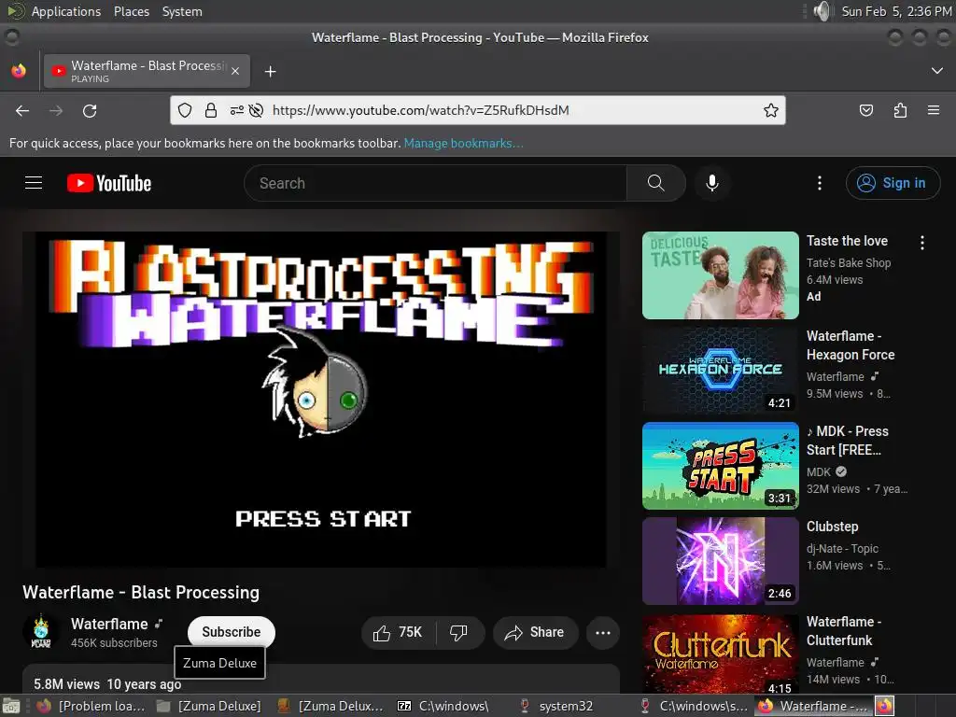956x717 pixels.
Task: Play Waterflame - Hexagon Force thumbnail
Action: click(720, 370)
